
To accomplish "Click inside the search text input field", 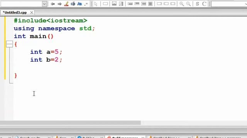I will 22,4.
